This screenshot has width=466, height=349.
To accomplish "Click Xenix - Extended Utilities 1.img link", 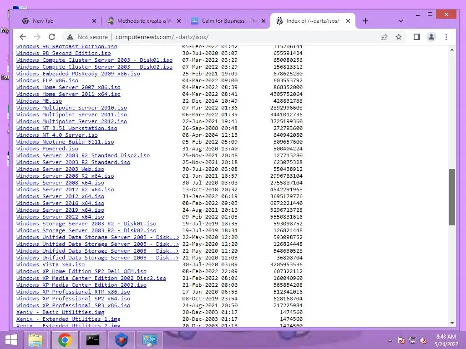I will coord(68,319).
